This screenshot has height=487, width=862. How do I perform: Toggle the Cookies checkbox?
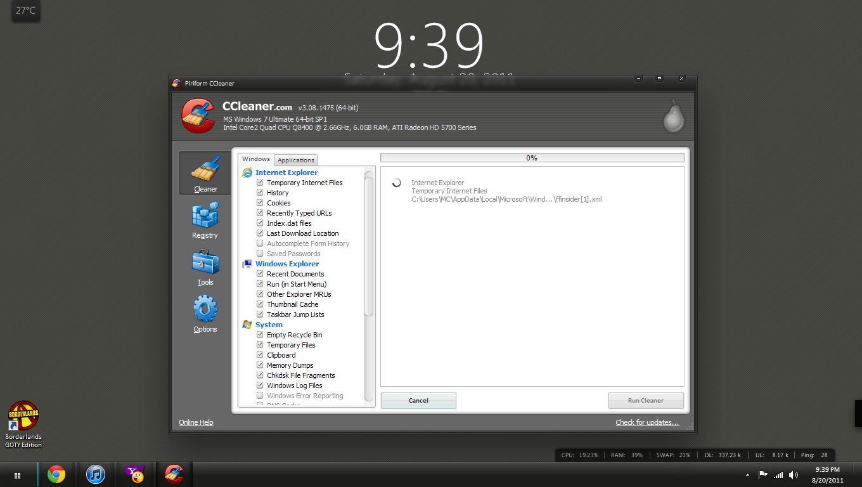click(x=260, y=203)
